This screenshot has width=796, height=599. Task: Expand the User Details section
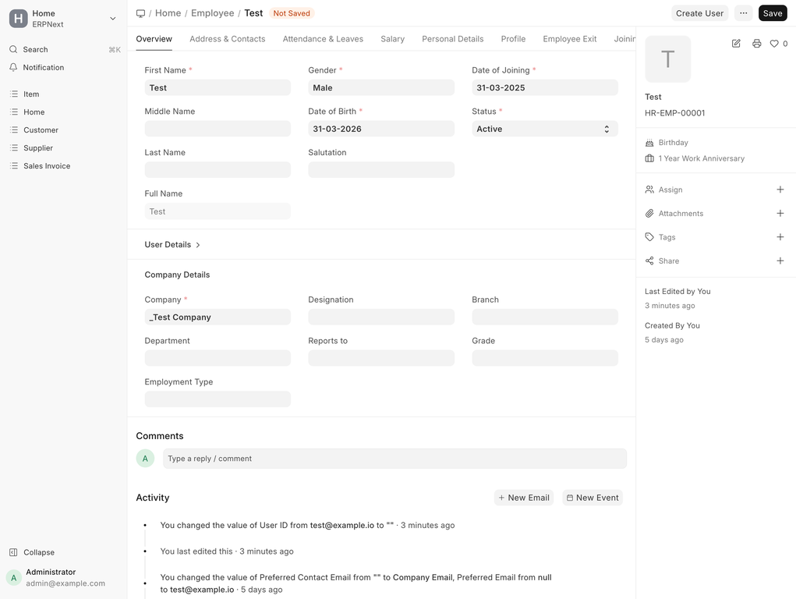pos(172,245)
